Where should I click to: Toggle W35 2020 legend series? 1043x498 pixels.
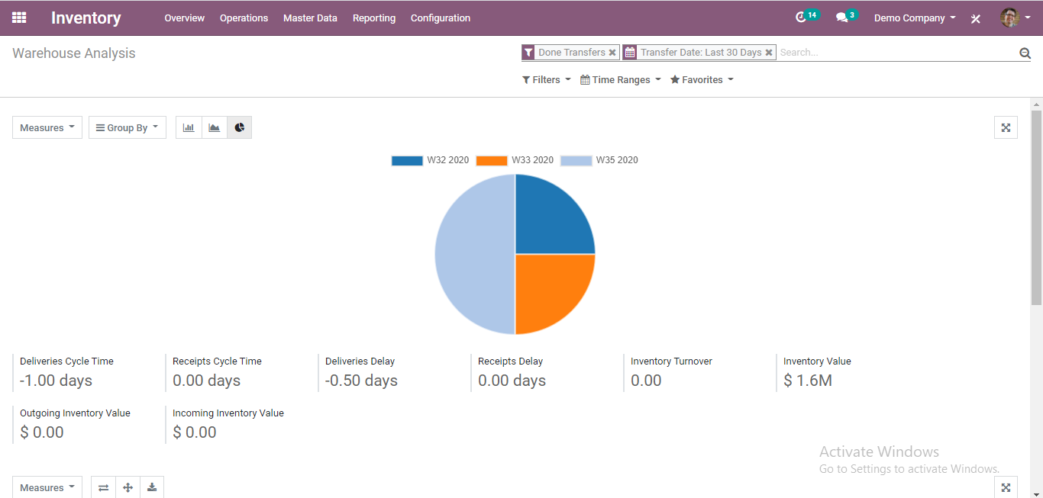pyautogui.click(x=599, y=160)
